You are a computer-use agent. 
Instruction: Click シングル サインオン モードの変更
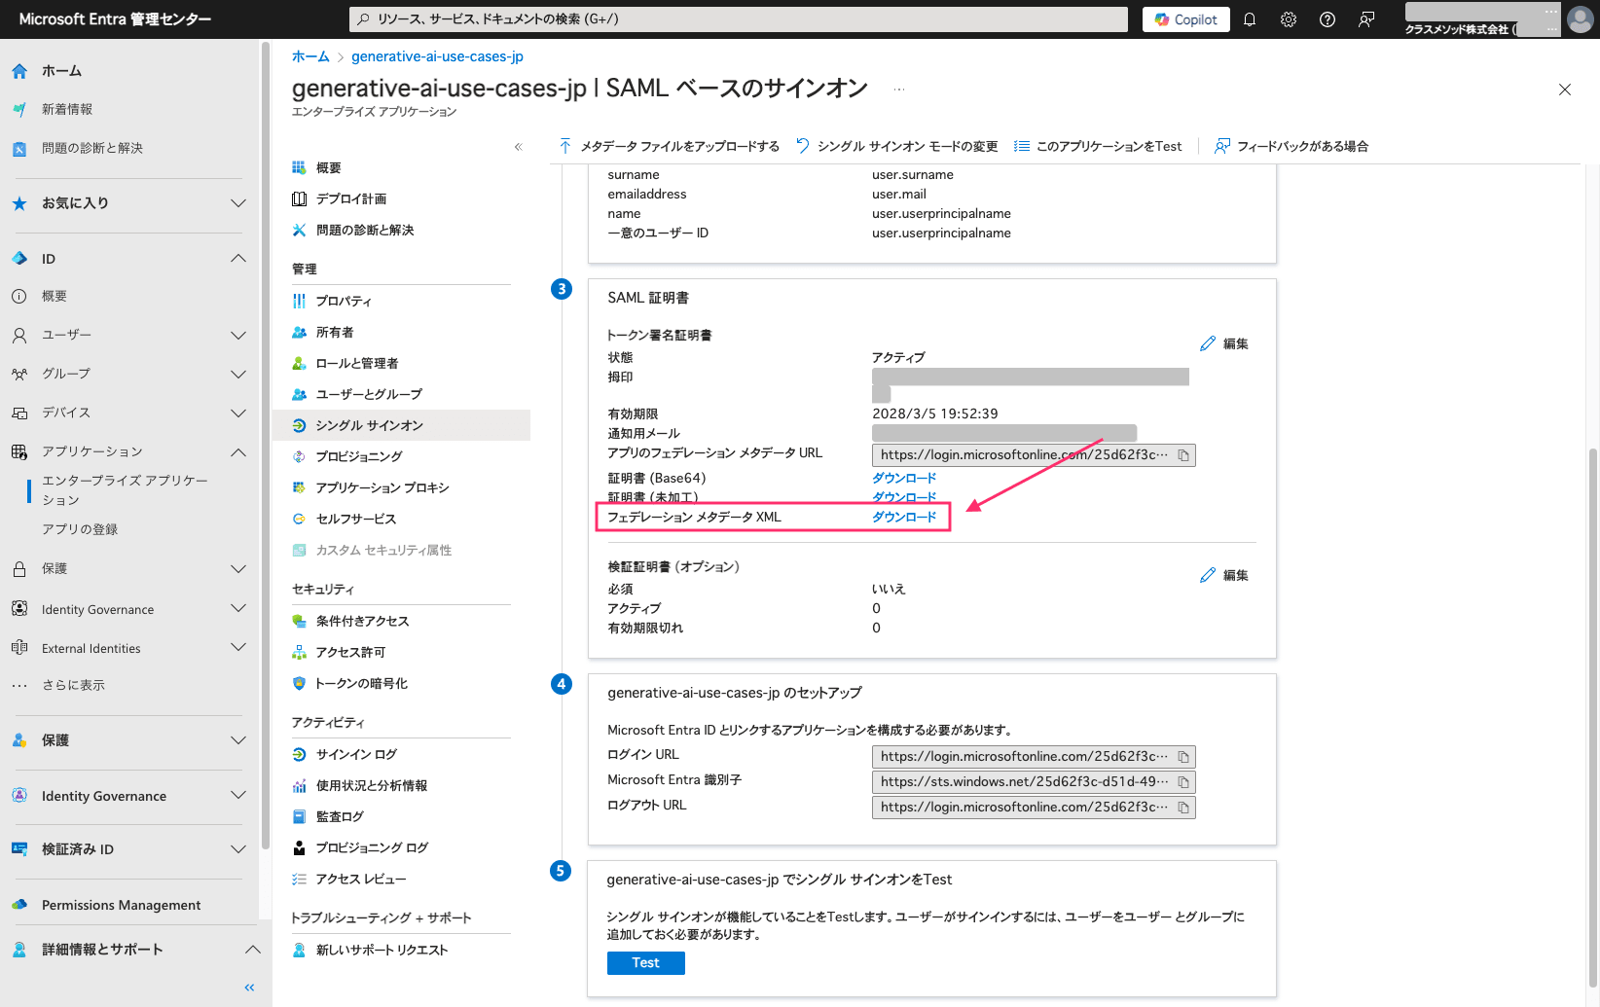tap(897, 146)
